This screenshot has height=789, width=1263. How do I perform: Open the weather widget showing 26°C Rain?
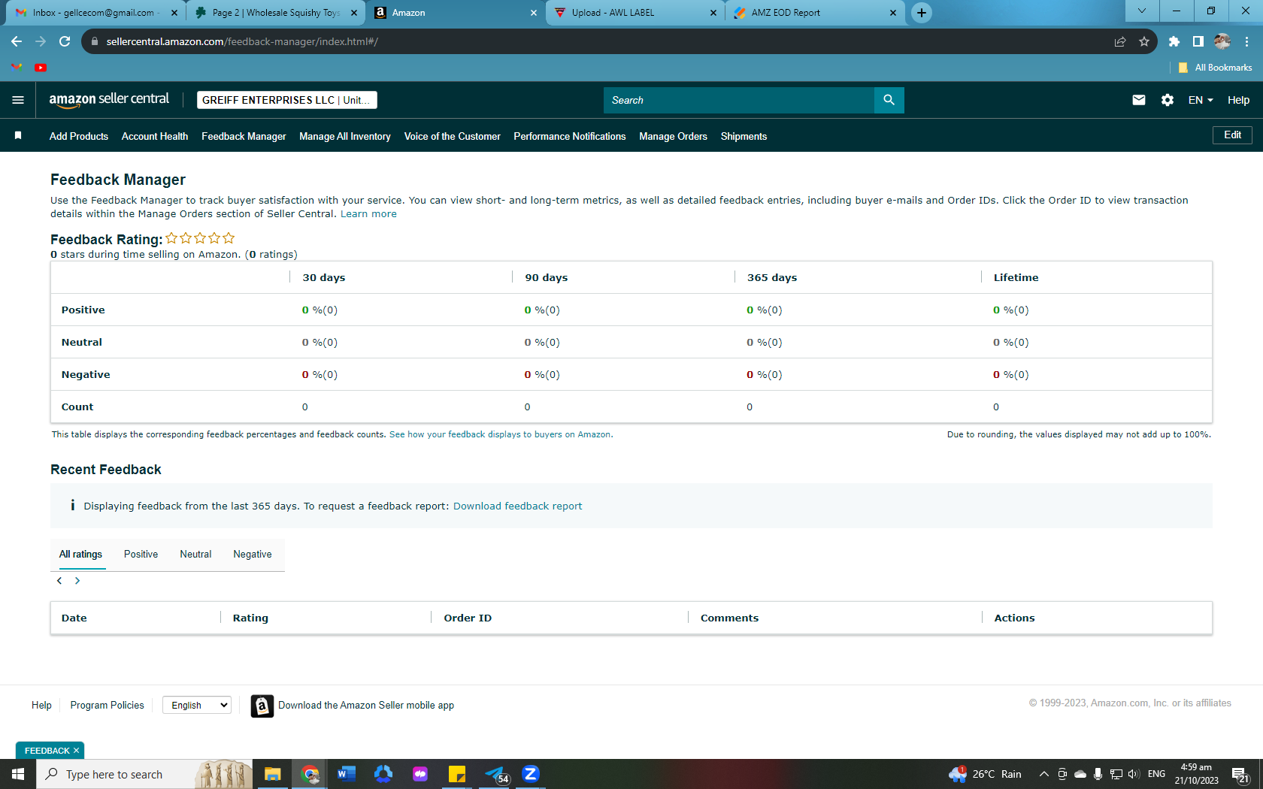pyautogui.click(x=985, y=774)
